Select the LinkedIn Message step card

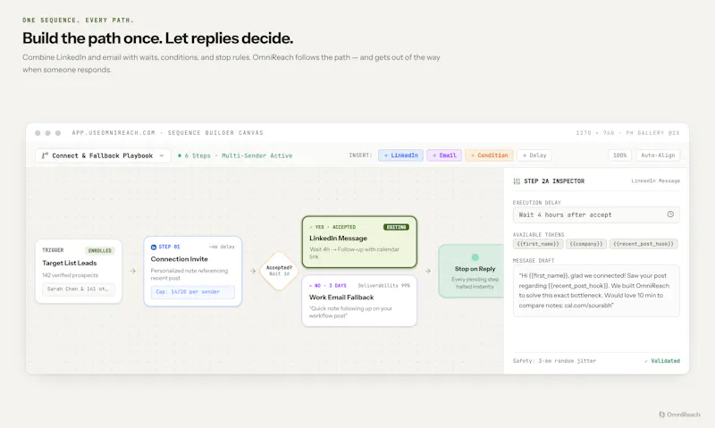pos(359,242)
